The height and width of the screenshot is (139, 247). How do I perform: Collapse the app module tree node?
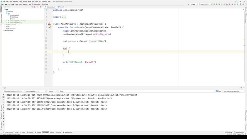[x=3, y=9]
